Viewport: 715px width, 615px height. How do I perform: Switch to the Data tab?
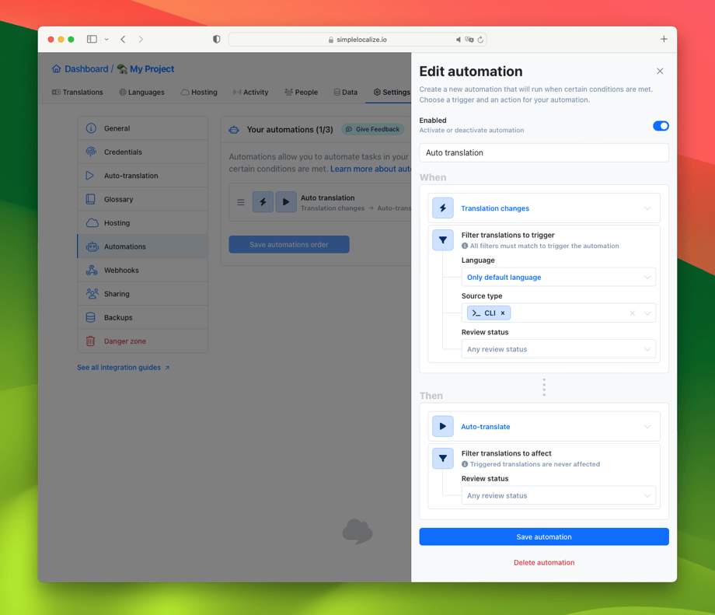pyautogui.click(x=345, y=93)
